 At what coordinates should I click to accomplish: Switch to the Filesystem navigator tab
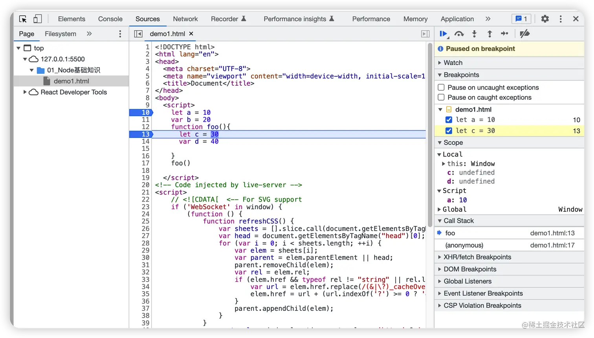pyautogui.click(x=60, y=34)
